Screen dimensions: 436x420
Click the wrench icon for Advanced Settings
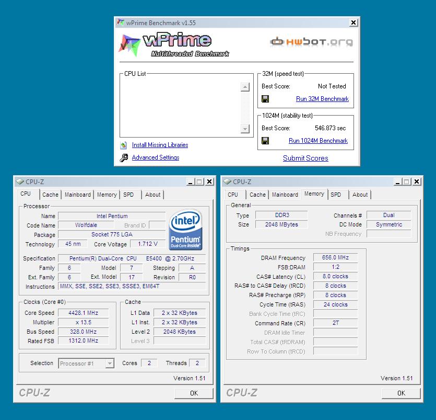tap(124, 157)
